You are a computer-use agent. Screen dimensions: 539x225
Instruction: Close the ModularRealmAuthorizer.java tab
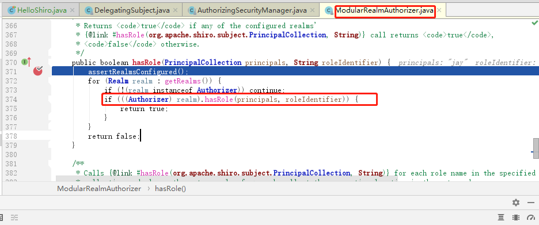coord(439,10)
